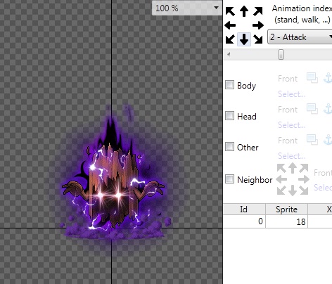Click the Select link under Body
The width and height of the screenshot is (332, 284).
tap(291, 94)
